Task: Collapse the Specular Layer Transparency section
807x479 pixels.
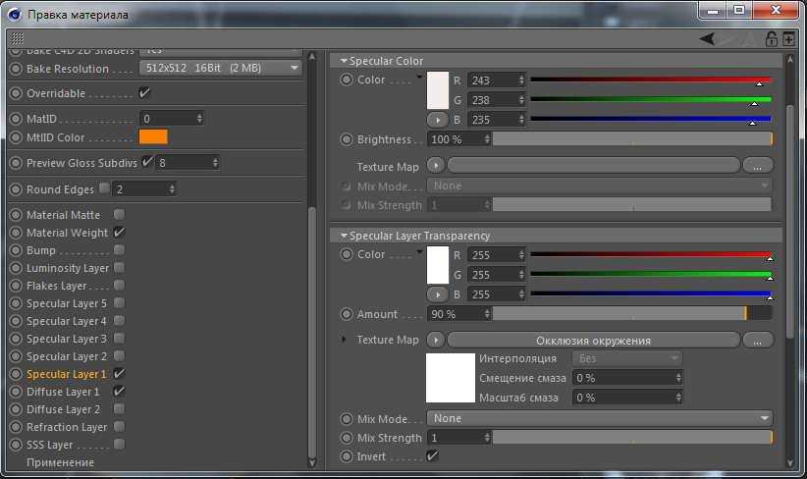Action: pos(343,236)
